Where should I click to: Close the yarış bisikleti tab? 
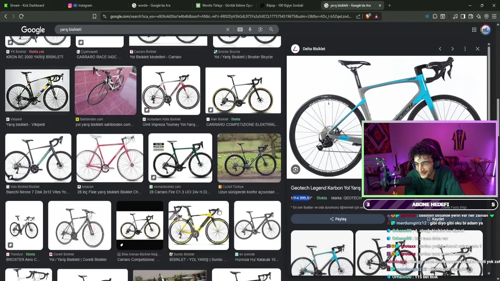coord(380,5)
